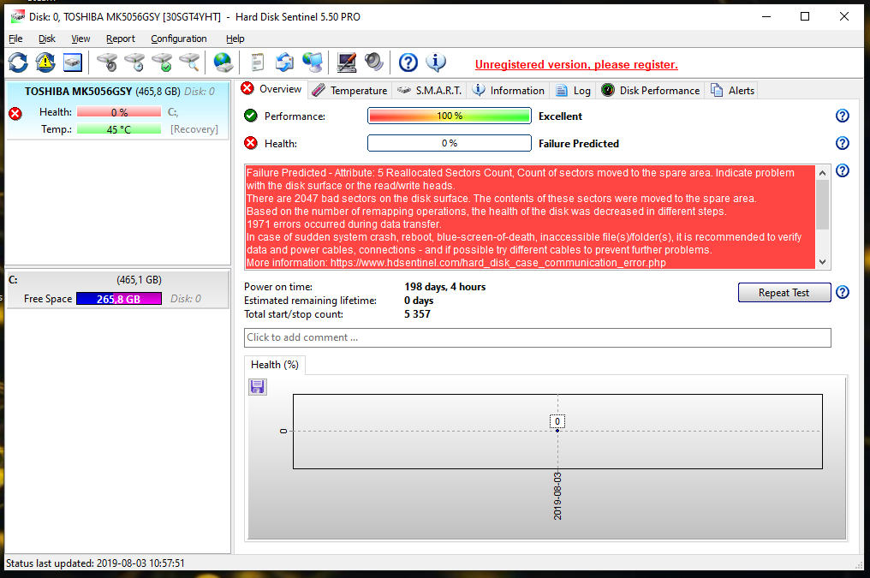The image size is (870, 578).
Task: Open the View menu
Action: (80, 39)
